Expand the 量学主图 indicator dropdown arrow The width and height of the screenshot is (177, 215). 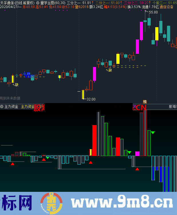point(38,3)
